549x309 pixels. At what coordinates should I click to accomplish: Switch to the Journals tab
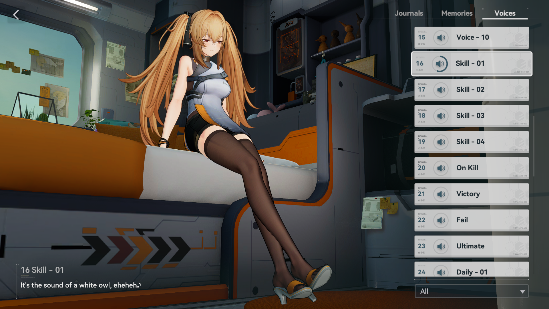pyautogui.click(x=409, y=13)
